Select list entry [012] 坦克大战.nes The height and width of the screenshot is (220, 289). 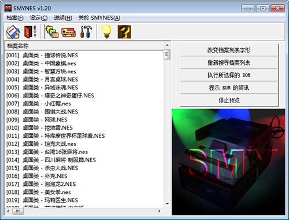point(84,144)
